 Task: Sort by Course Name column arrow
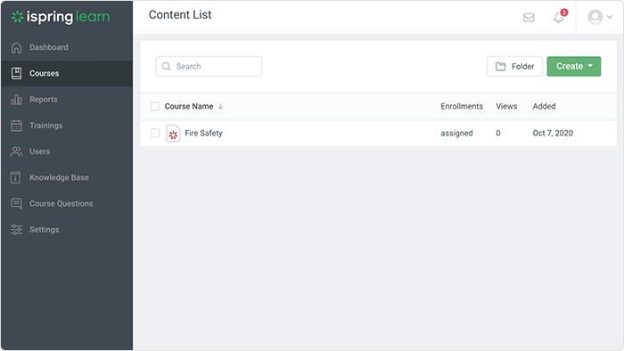220,107
